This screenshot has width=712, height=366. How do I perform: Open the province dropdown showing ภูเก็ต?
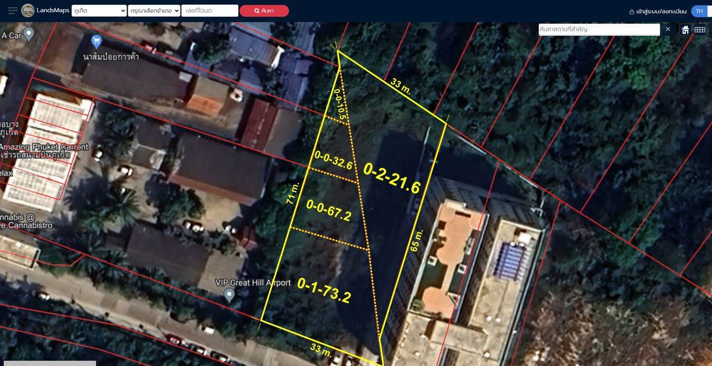coord(99,11)
